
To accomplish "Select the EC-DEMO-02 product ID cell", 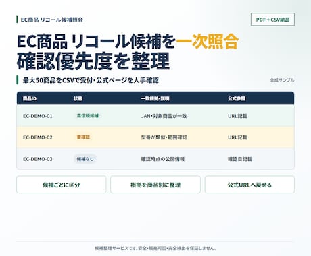I will click(38, 137).
